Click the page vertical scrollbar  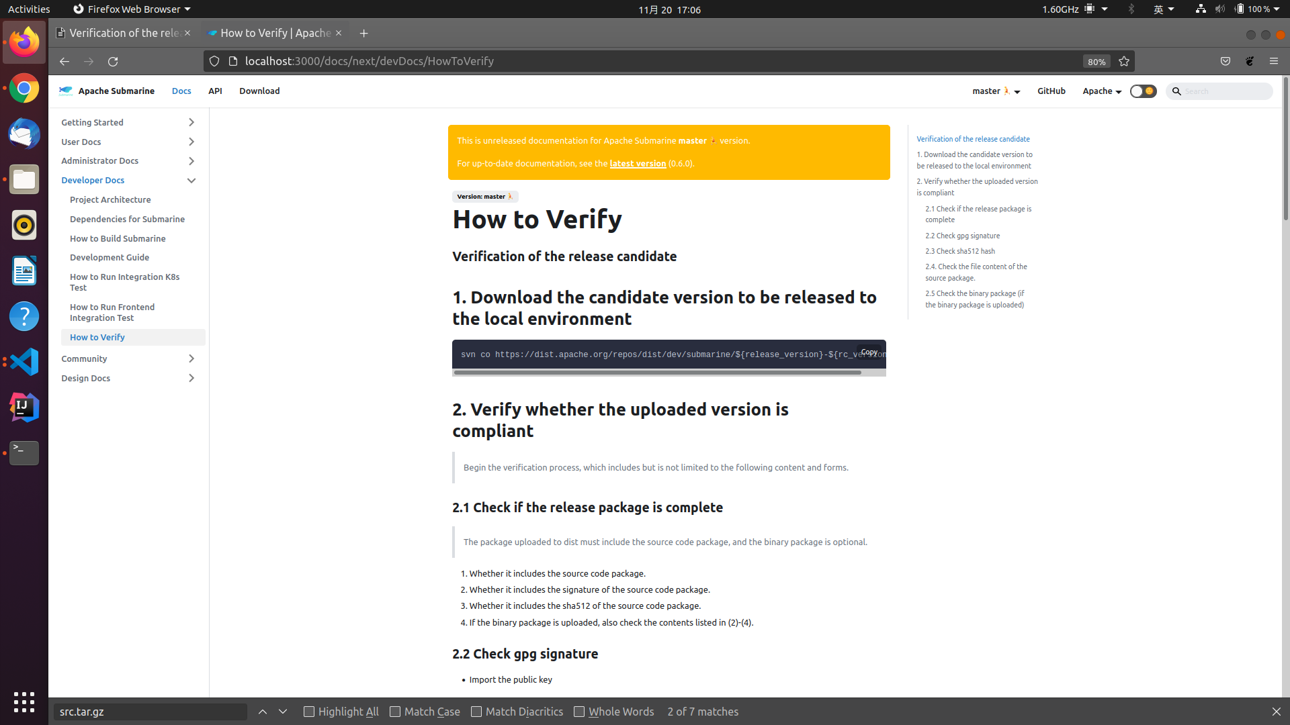point(1285,149)
